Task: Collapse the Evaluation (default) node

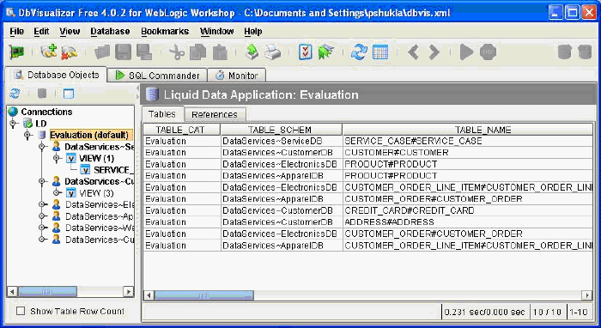Action: [27, 135]
